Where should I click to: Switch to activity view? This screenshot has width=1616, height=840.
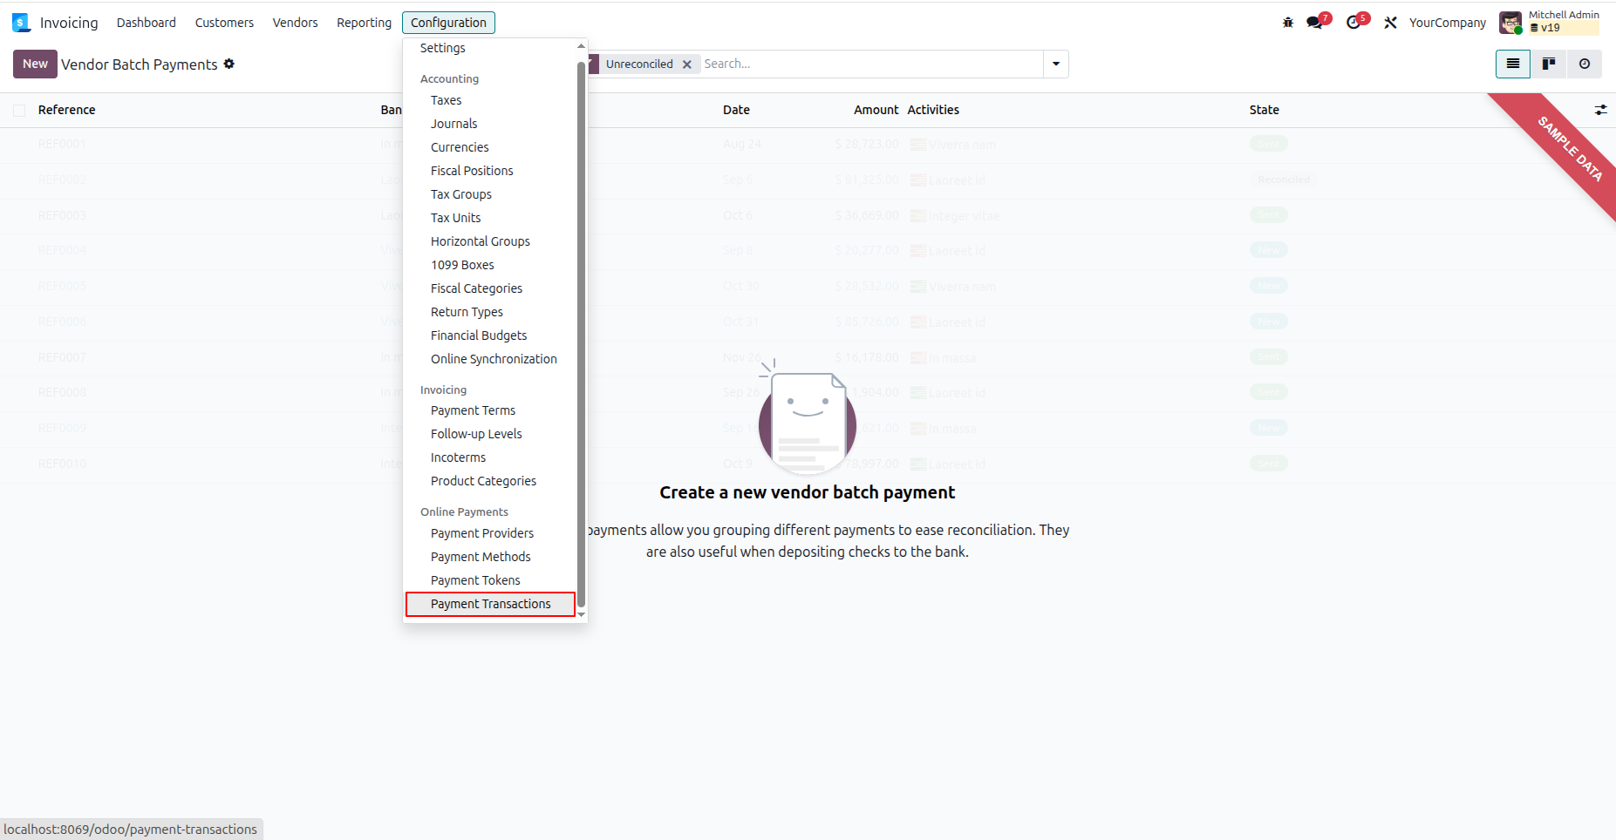[x=1585, y=64]
